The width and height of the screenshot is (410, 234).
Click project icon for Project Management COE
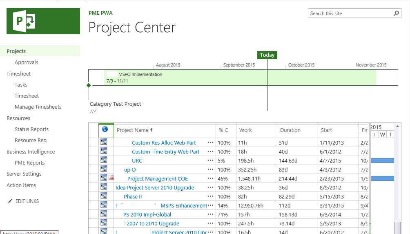coord(104,178)
